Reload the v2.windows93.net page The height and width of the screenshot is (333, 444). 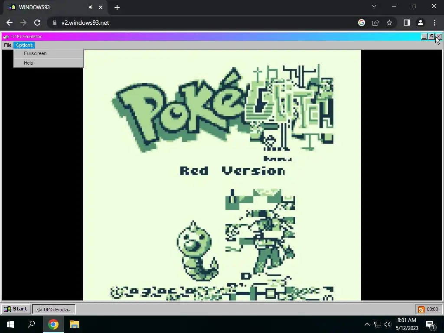pos(37,23)
